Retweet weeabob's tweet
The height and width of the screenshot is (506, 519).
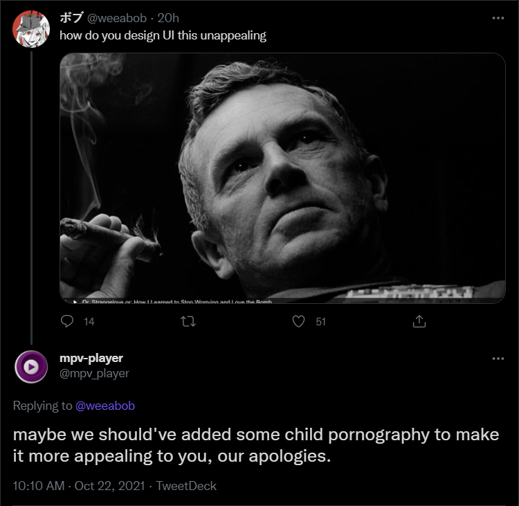188,321
